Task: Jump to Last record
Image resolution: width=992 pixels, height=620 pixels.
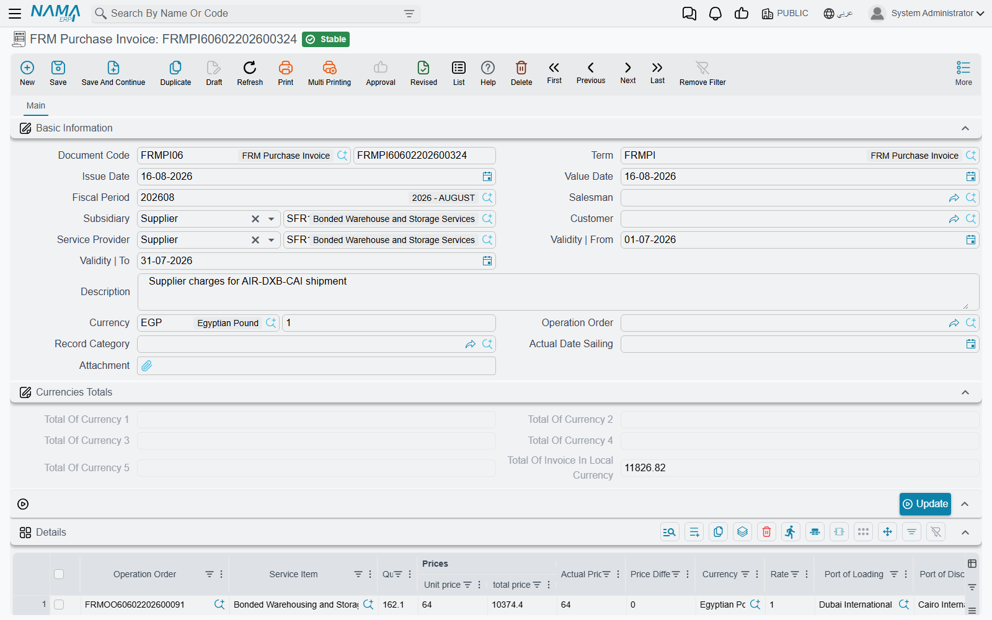Action: [658, 73]
